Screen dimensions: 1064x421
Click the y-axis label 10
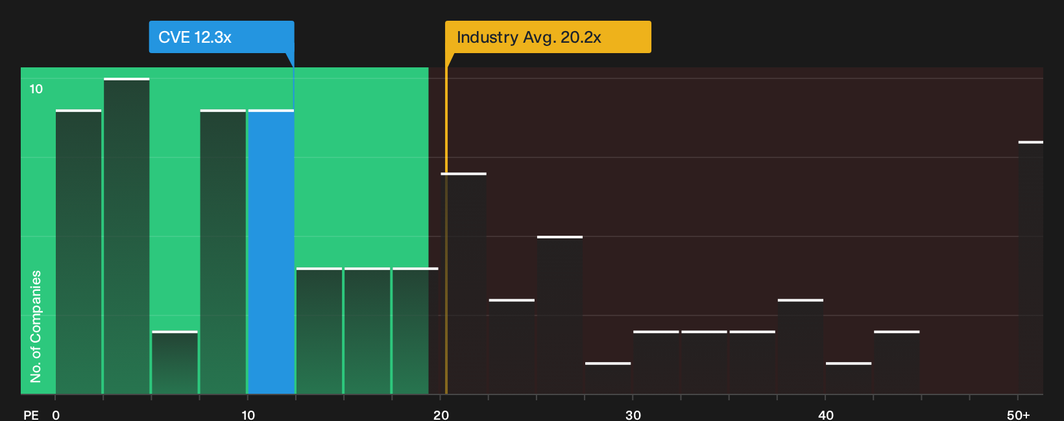click(x=36, y=89)
